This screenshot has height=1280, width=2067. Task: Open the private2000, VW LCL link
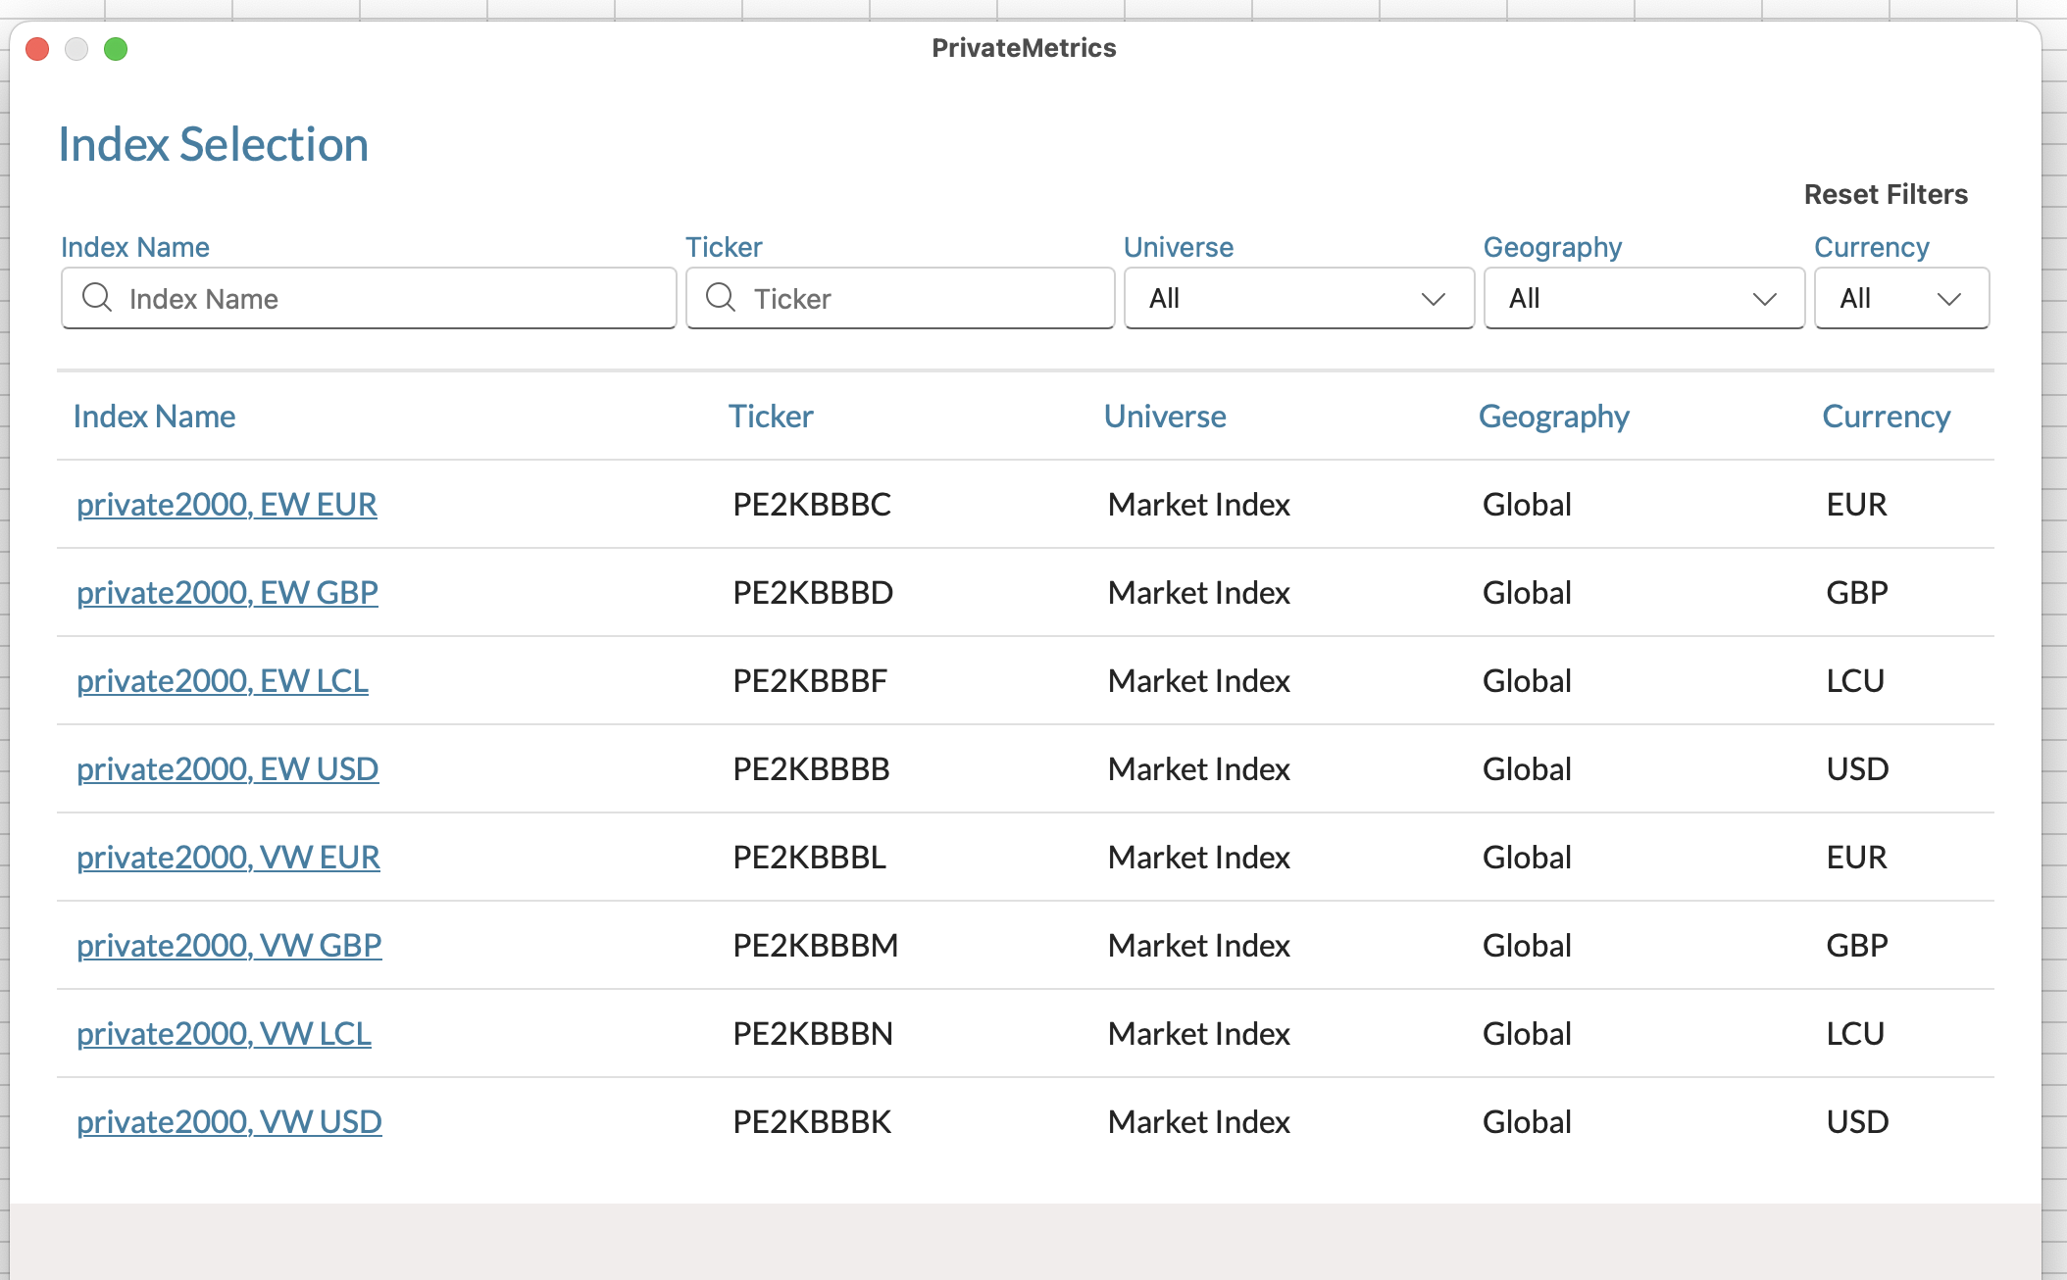224,1033
